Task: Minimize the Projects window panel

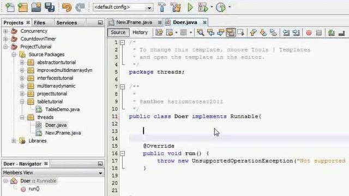Action: coord(100,23)
